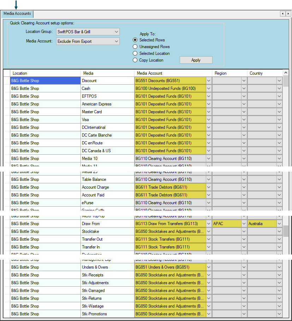Viewport: 292px width, 321px height.
Task: Click the Stk-Promotions media cell
Action: [107, 314]
